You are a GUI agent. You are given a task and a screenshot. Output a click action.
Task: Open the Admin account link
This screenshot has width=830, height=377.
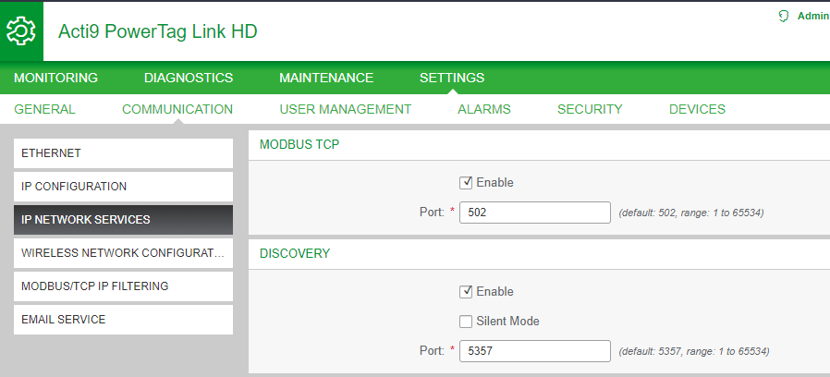[813, 17]
